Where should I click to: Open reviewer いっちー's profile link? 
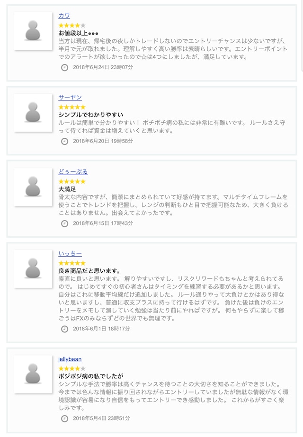(70, 254)
